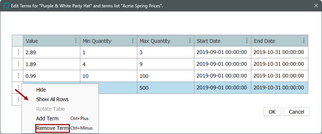The width and height of the screenshot is (322, 134).
Task: Choose Add Term in the context menu
Action: [47, 118]
